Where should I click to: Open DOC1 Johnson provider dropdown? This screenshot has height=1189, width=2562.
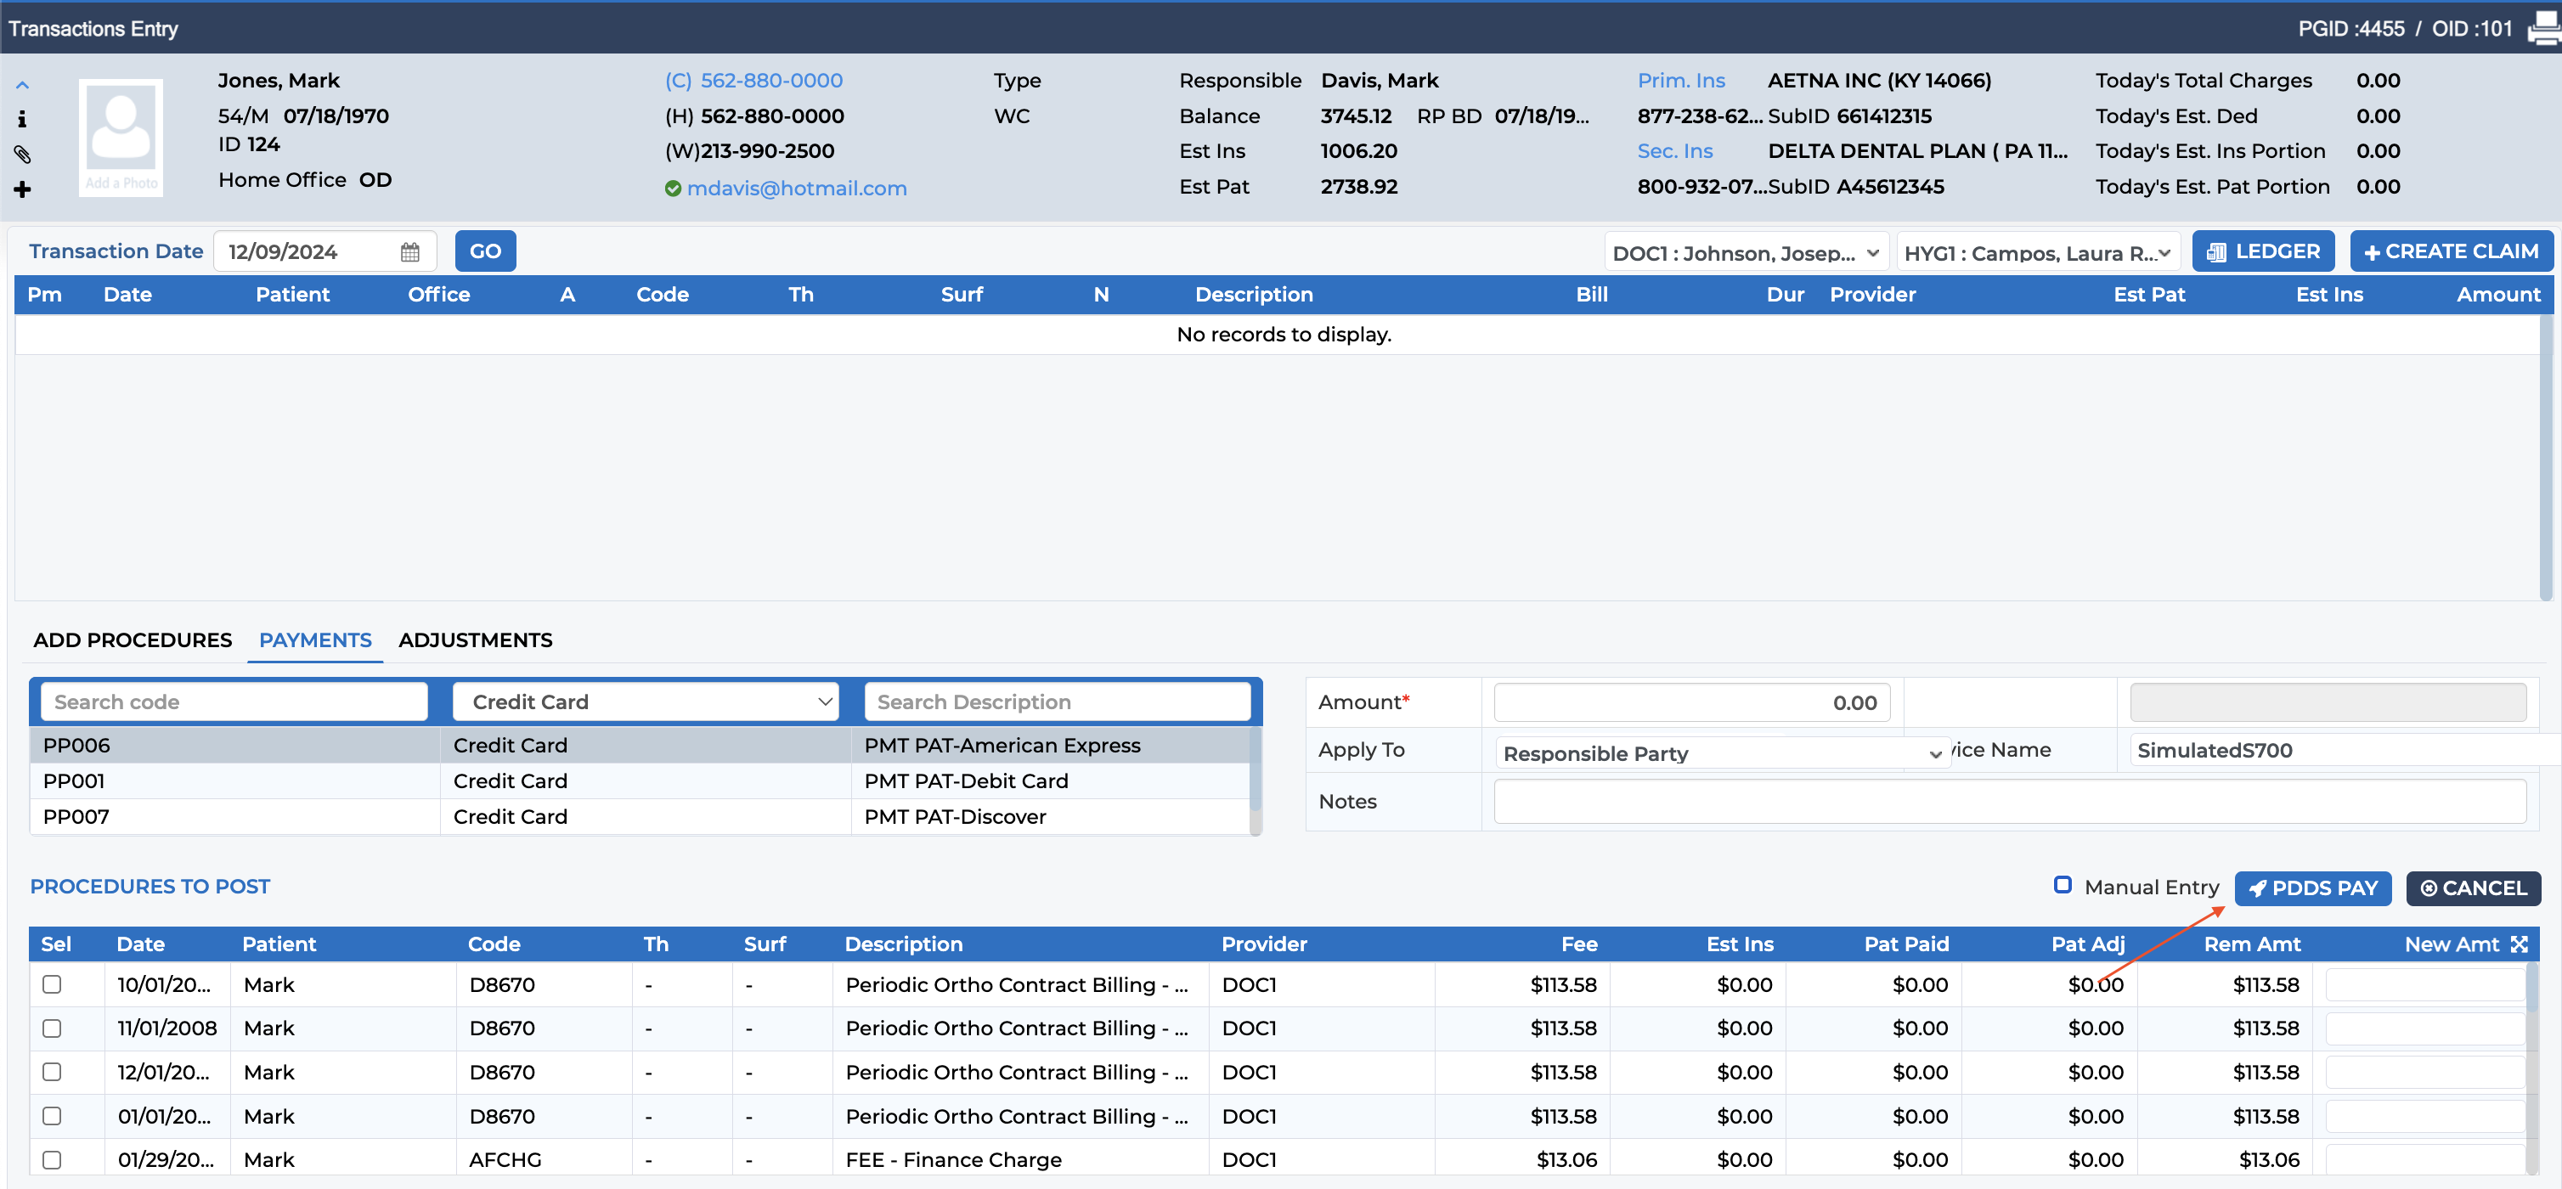pos(1746,252)
